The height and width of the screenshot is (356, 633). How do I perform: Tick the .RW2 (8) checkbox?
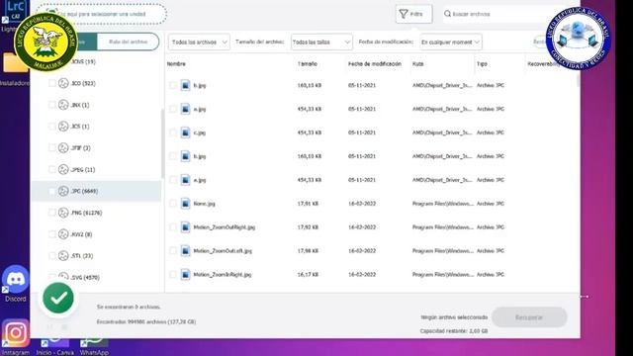51,234
